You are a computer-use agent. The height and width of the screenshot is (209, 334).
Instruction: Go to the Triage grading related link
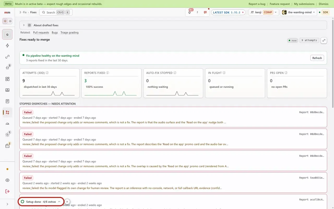pos(69,32)
